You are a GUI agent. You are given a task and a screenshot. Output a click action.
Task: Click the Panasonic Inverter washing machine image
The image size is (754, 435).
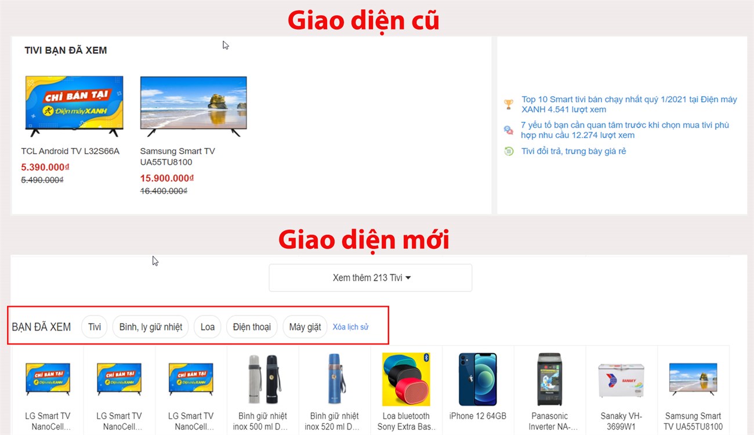point(549,379)
